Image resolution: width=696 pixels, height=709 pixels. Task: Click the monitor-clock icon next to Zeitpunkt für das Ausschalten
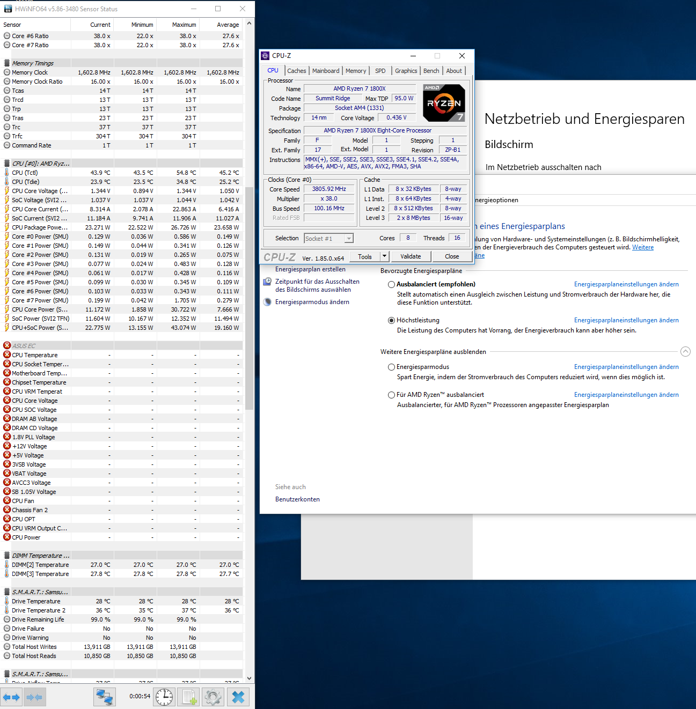point(267,282)
